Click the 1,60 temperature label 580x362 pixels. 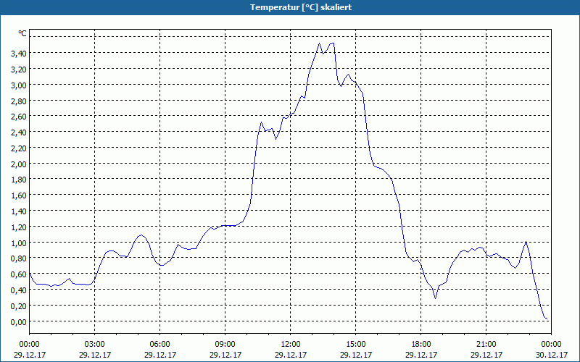tap(19, 195)
